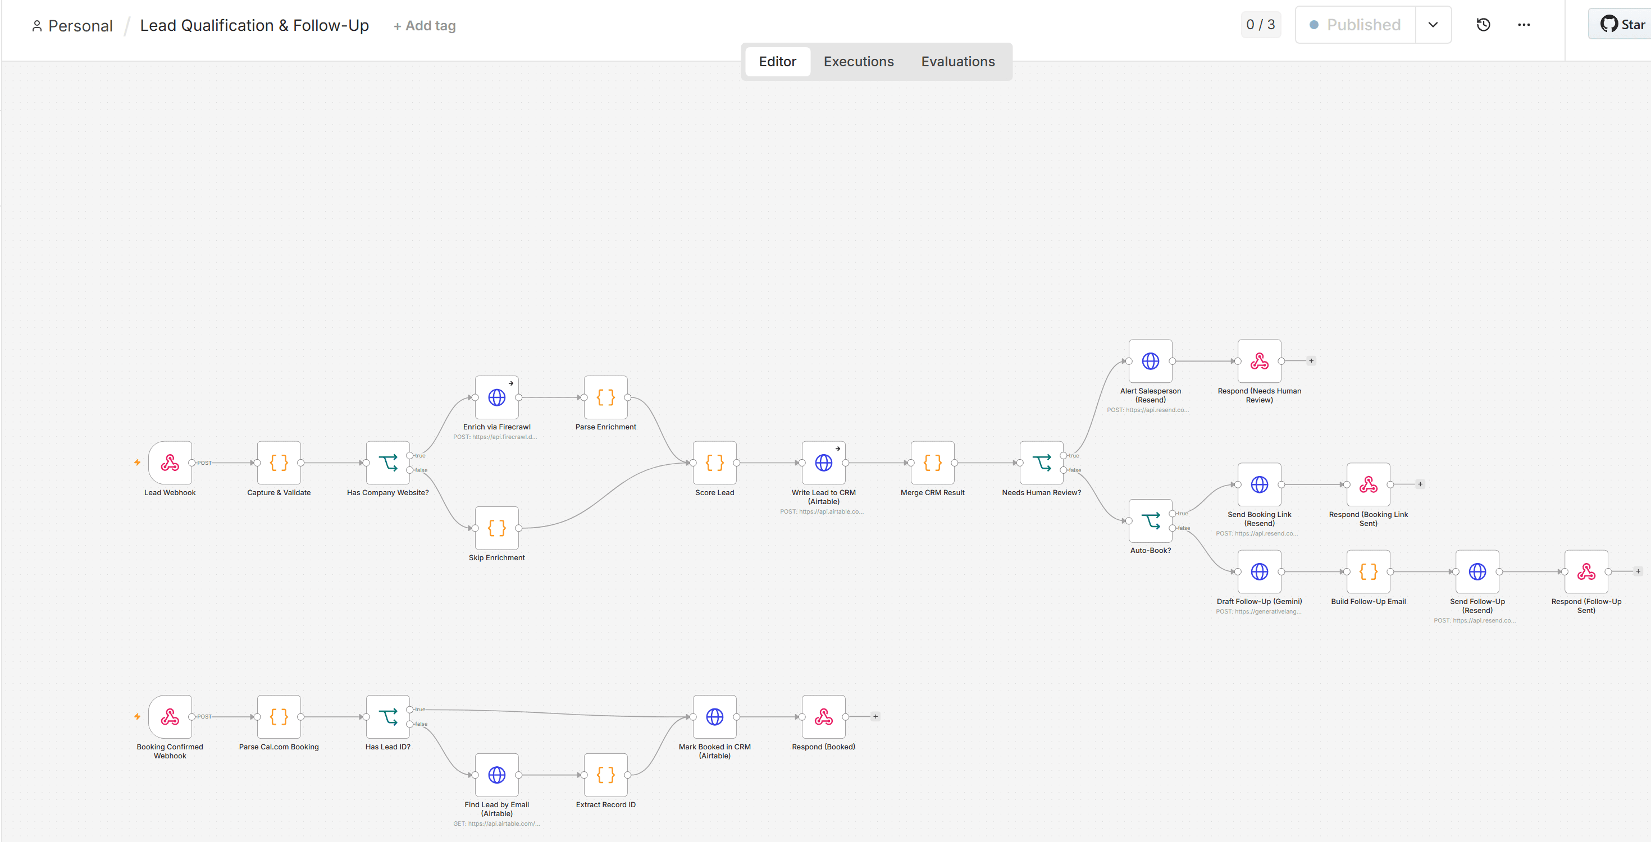Open the Parse Cal.com Booking node
Viewport: 1651px width, 842px height.
(279, 716)
